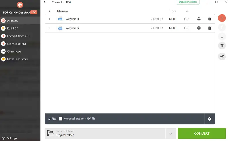Screen dimensions: 230x141
Task: Open Other tools category
Action: [20, 52]
